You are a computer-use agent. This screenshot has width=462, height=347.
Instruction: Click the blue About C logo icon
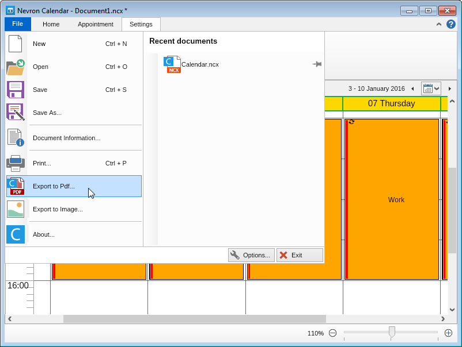click(16, 234)
